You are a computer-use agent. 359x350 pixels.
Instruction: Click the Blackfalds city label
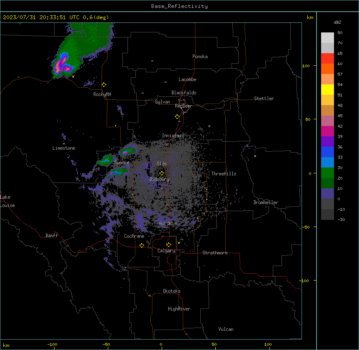(x=184, y=93)
